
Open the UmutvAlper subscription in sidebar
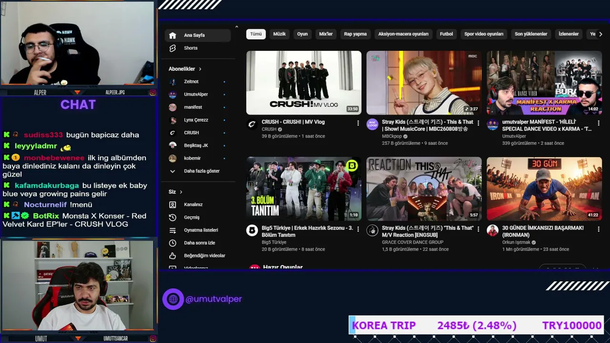[x=198, y=94]
